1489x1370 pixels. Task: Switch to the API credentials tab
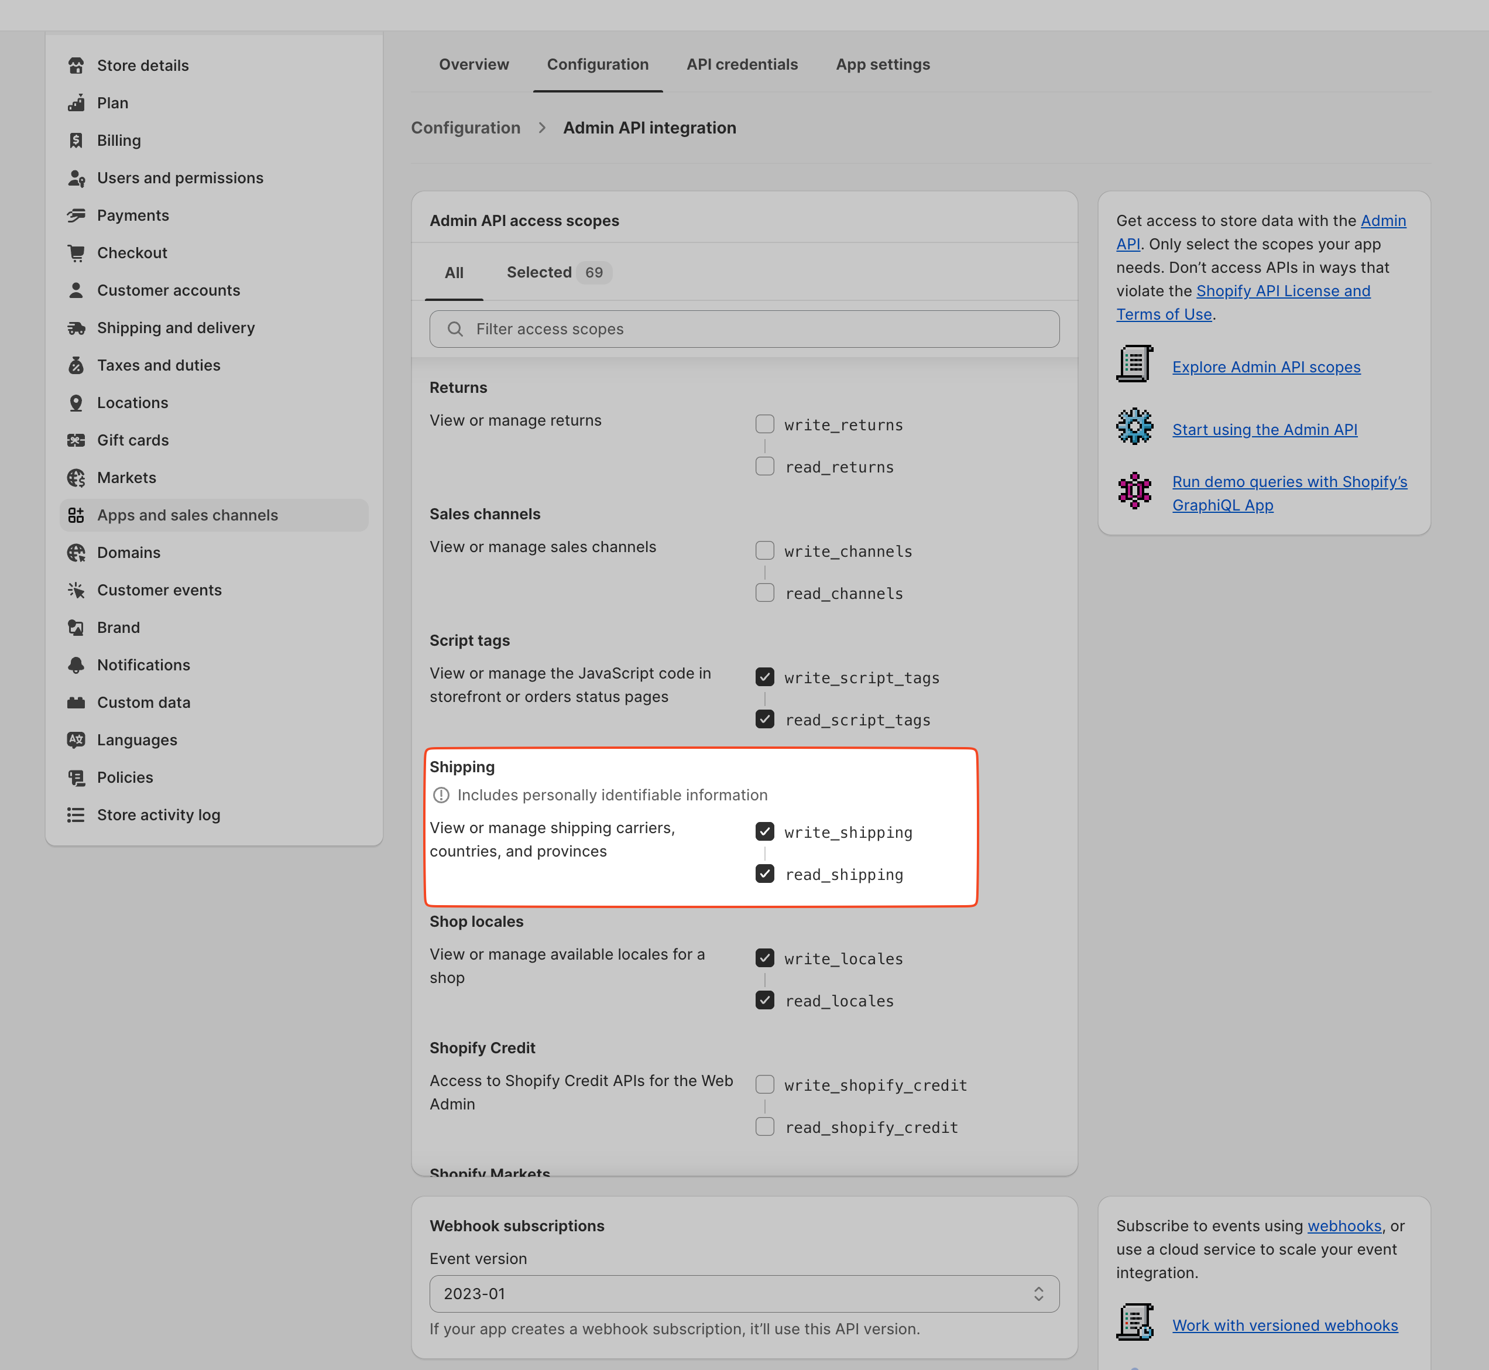[x=742, y=64]
